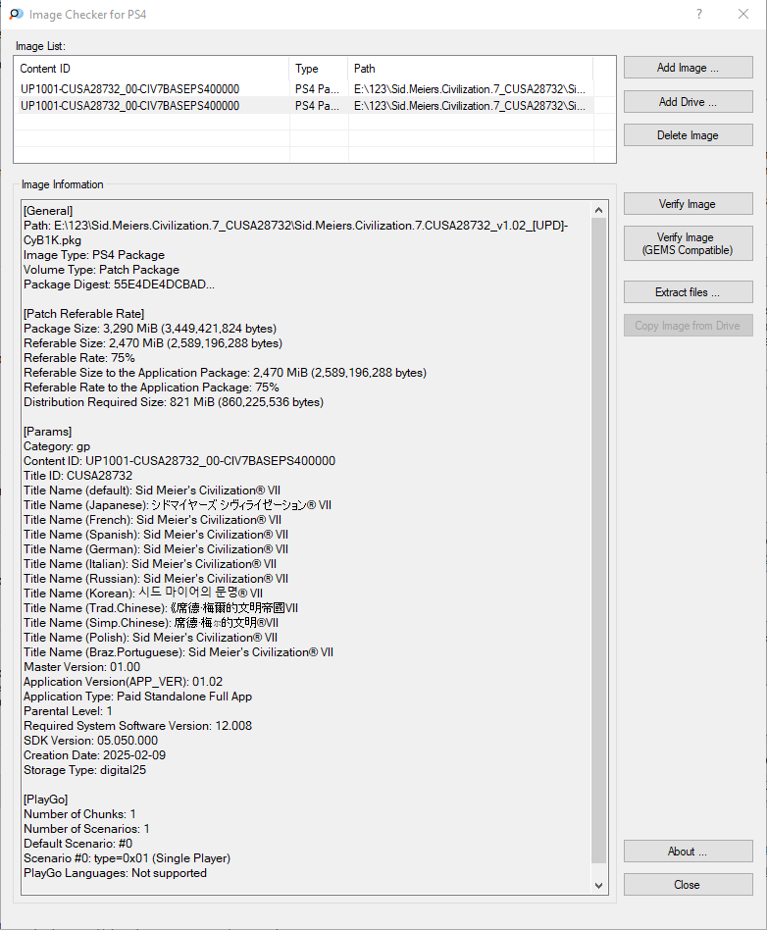Click the Parental Level: 1 line
This screenshot has width=767, height=930.
point(69,711)
